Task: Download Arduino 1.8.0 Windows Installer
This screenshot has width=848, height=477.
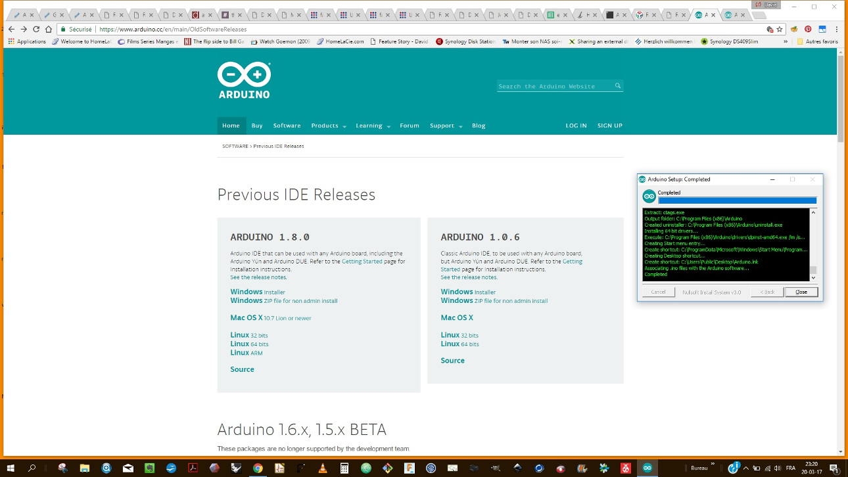Action: (258, 292)
